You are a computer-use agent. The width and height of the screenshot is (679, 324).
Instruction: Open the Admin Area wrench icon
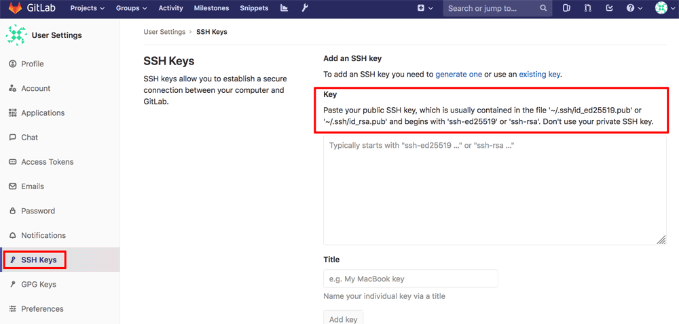pos(305,8)
